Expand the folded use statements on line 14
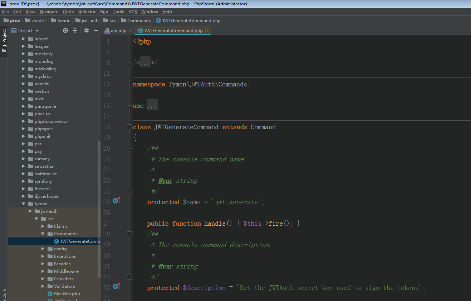Viewport: 471px width, 301px height. (x=129, y=105)
